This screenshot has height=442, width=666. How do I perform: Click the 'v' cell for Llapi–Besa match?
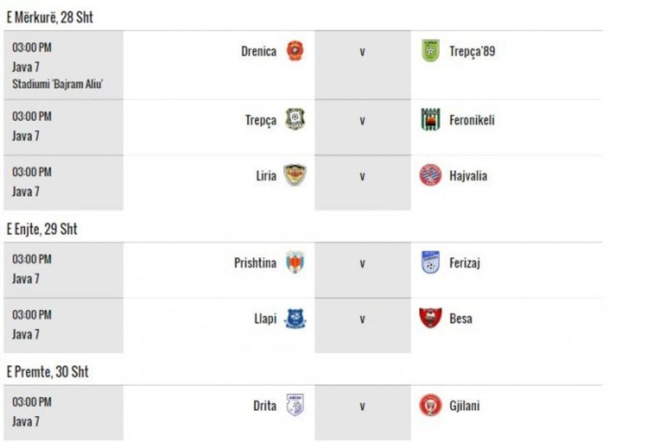point(362,318)
